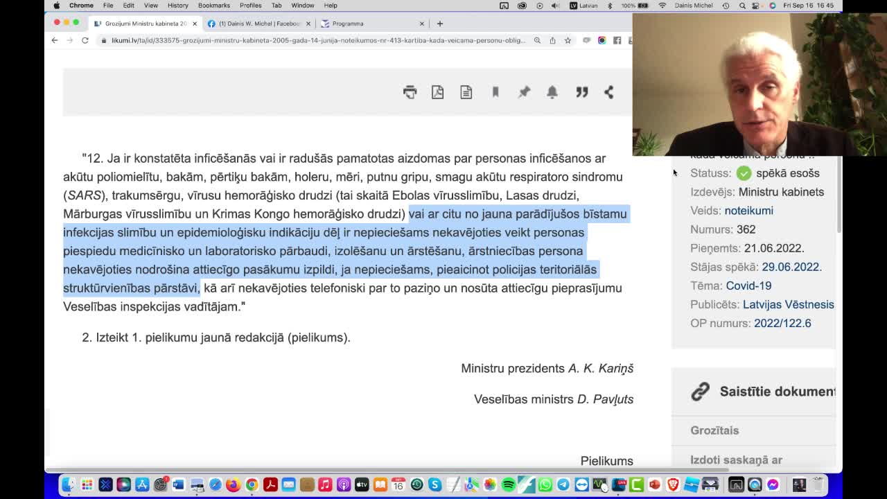Reload the likumi.lv page
This screenshot has height=499, width=887.
(85, 40)
